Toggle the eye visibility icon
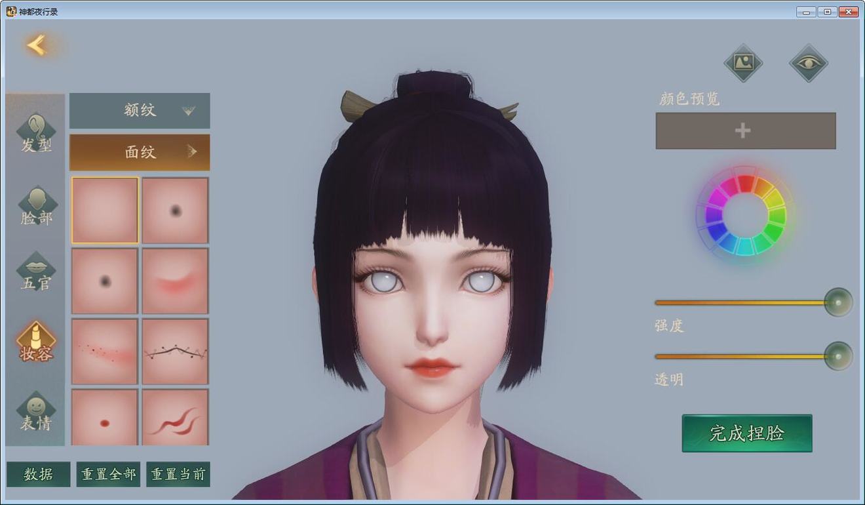 click(x=809, y=63)
